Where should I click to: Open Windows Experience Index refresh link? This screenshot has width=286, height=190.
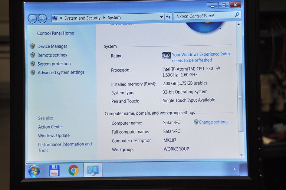click(x=201, y=57)
